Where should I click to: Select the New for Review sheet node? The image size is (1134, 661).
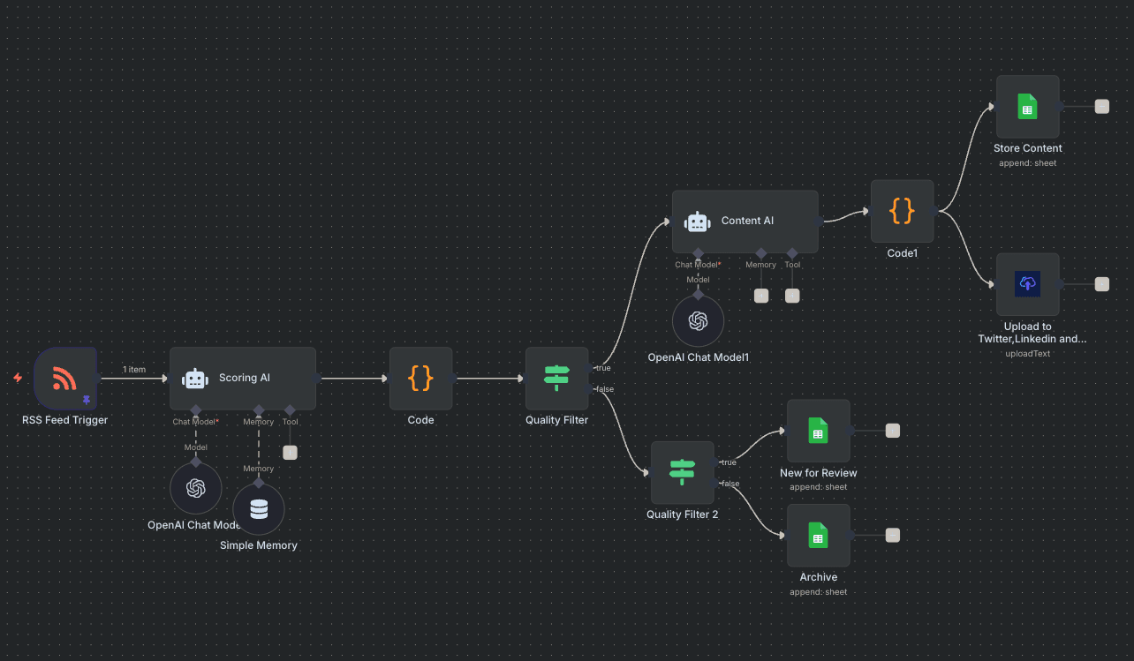pos(818,431)
